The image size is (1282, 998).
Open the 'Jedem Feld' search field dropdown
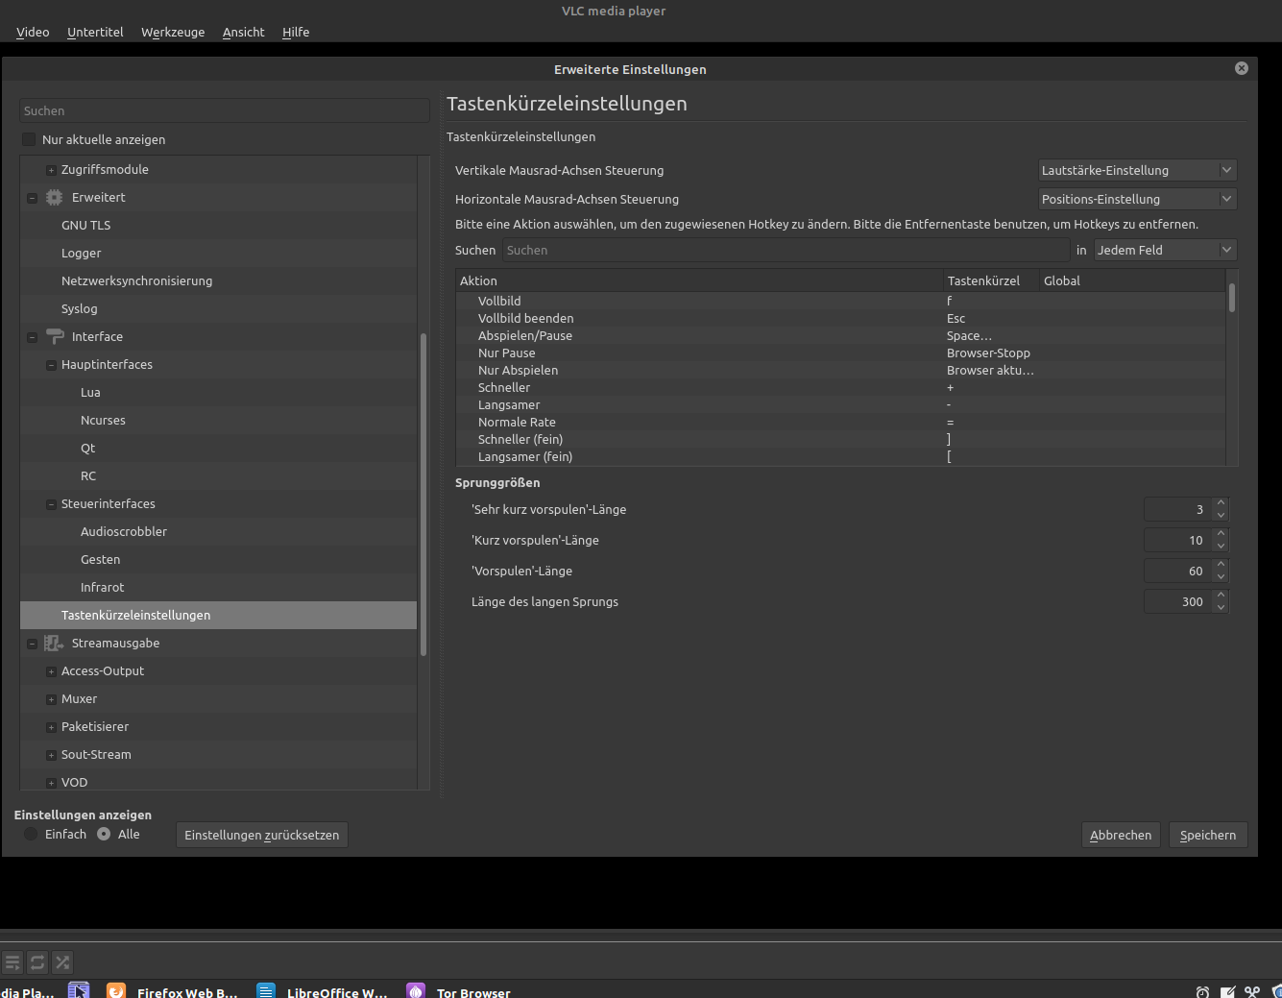1166,250
